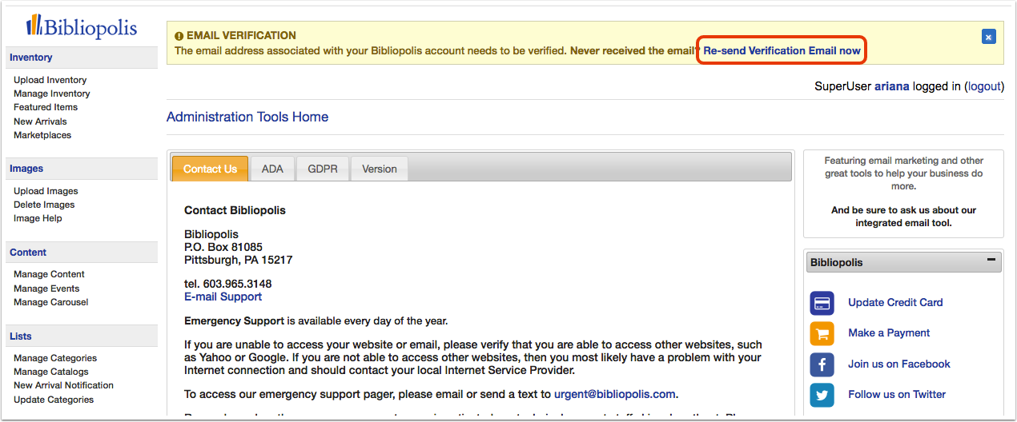Click the shopping cart payment icon
Viewport: 1017px width, 422px height.
point(822,333)
